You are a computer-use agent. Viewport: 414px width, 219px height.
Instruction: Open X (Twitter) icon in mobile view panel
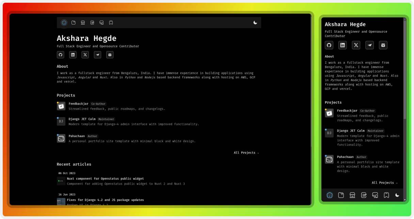click(356, 45)
